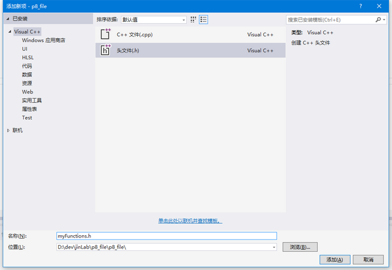Click the text '头文件(.h)'
Image resolution: width=392 pixels, height=270 pixels.
(128, 50)
